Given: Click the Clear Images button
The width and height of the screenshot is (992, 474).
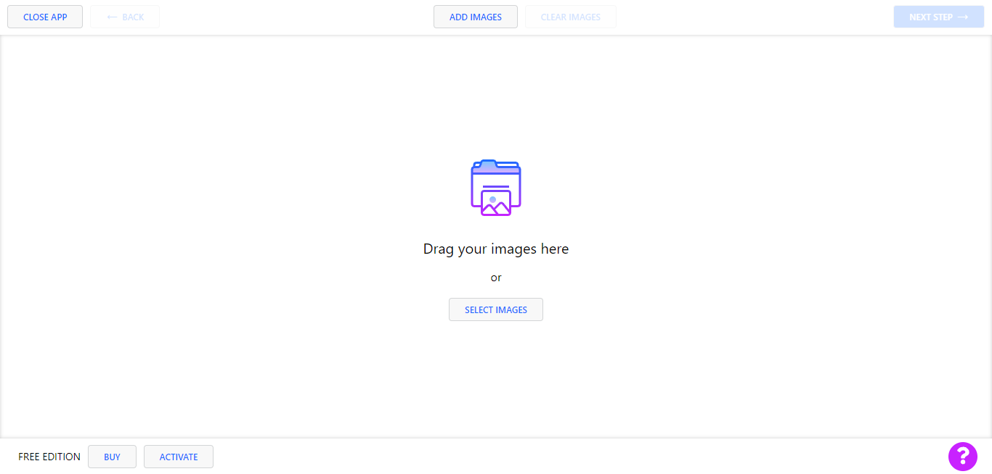Looking at the screenshot, I should coord(570,17).
